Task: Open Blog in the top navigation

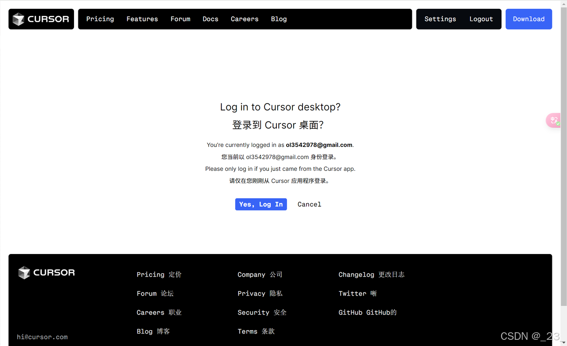Action: click(279, 19)
